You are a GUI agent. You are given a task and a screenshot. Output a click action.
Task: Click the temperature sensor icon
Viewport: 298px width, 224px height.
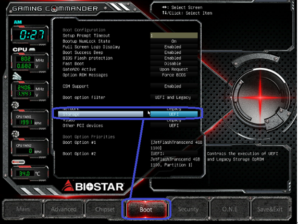(x=18, y=162)
